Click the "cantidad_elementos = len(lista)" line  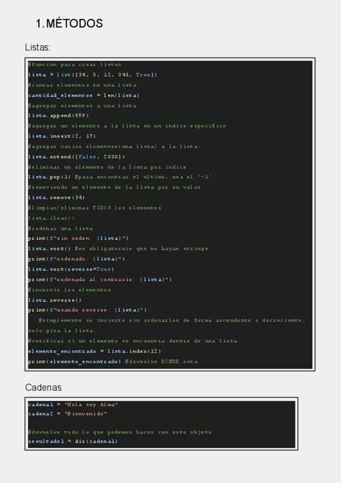pyautogui.click(x=84, y=95)
